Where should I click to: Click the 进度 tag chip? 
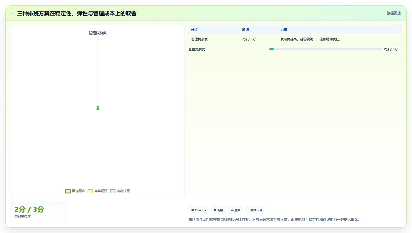click(x=235, y=210)
